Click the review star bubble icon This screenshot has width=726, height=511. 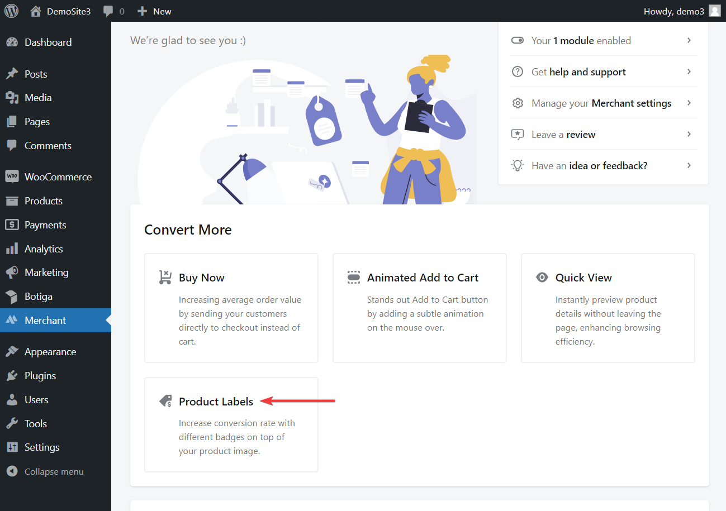click(x=518, y=135)
